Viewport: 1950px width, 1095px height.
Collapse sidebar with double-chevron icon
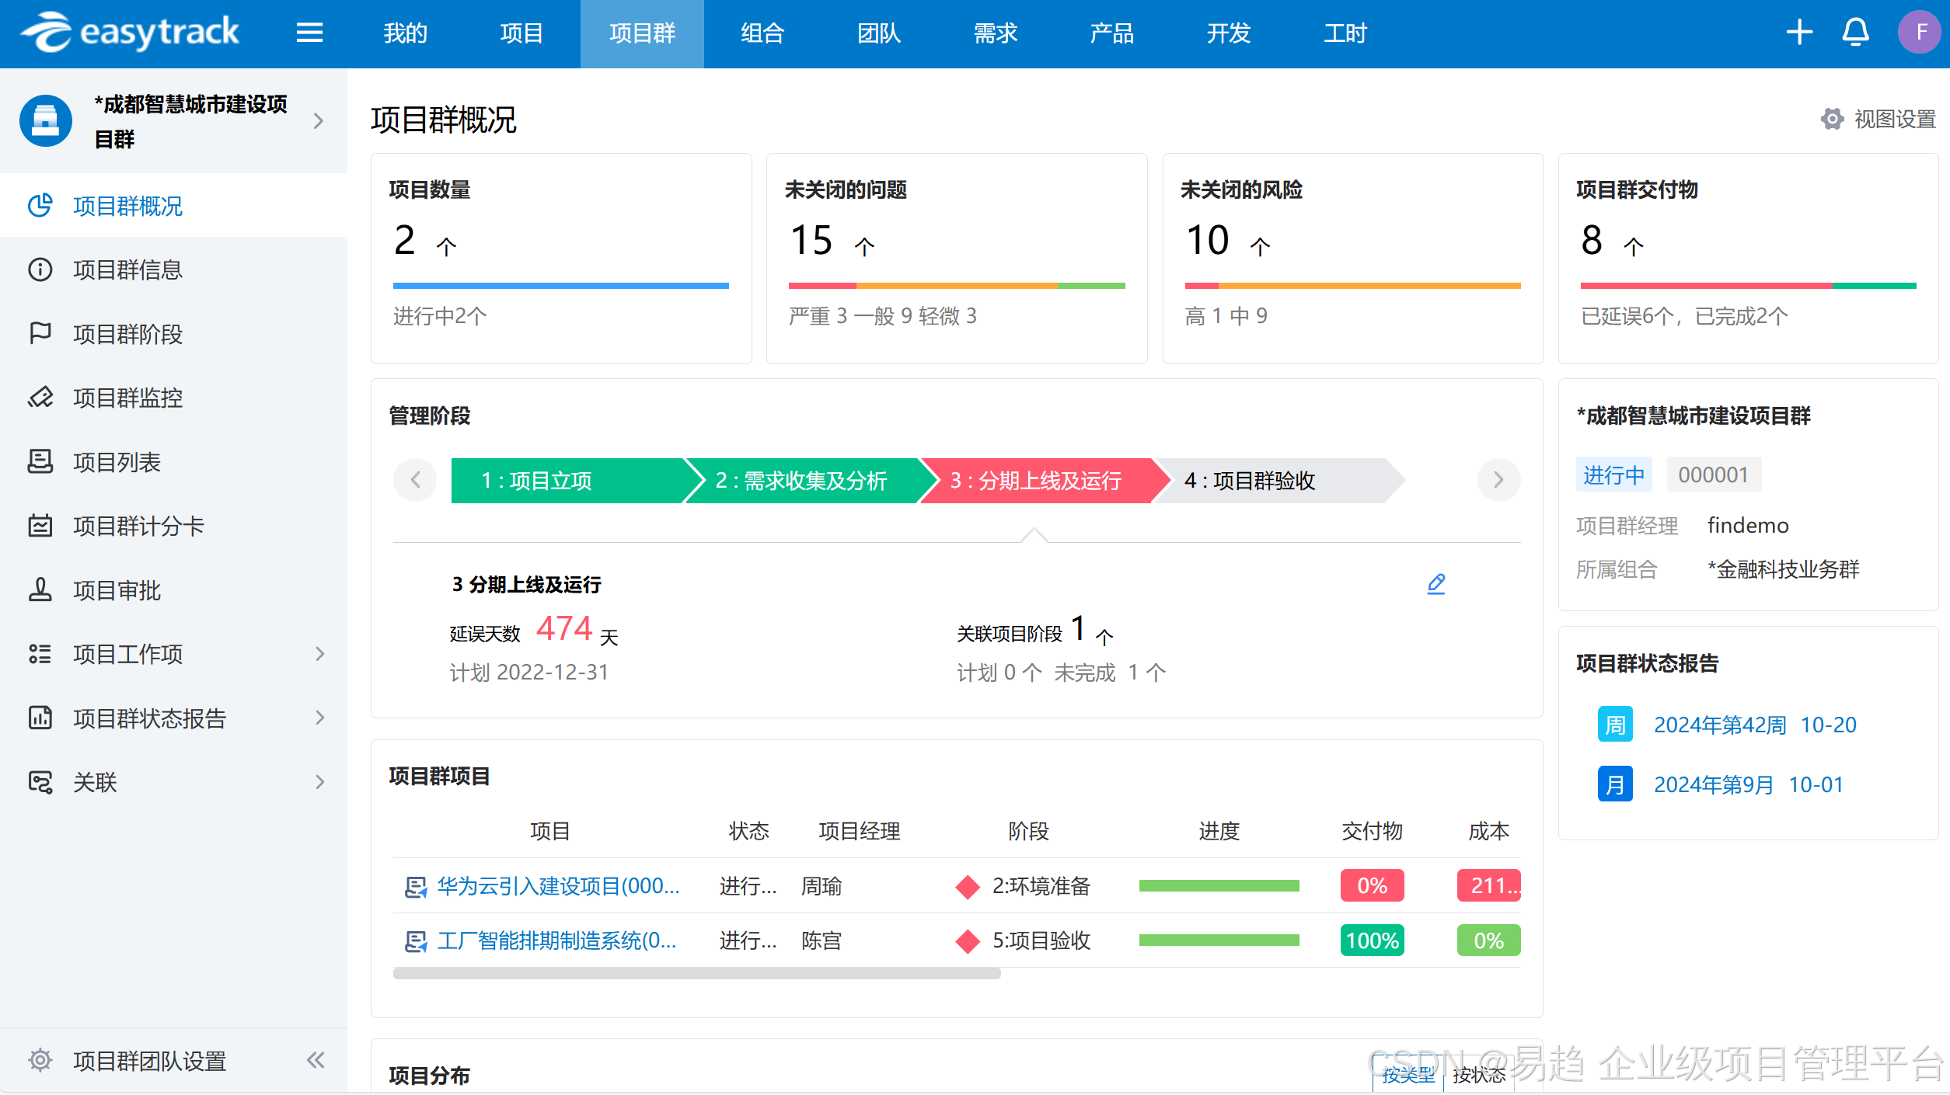[316, 1060]
